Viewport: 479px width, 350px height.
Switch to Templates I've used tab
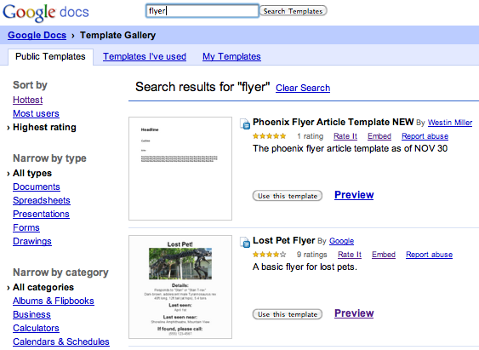pyautogui.click(x=145, y=56)
